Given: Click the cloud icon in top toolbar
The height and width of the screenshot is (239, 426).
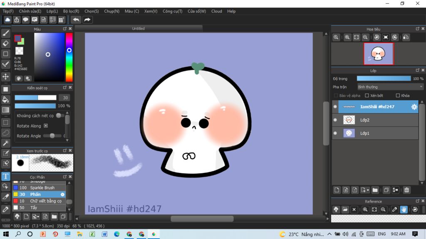Looking at the screenshot, I should click(7, 20).
